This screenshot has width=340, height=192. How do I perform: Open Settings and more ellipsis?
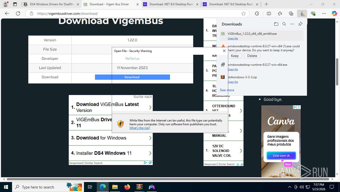click(324, 13)
